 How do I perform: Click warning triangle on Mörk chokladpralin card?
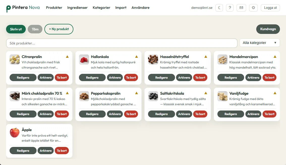tap(67, 93)
